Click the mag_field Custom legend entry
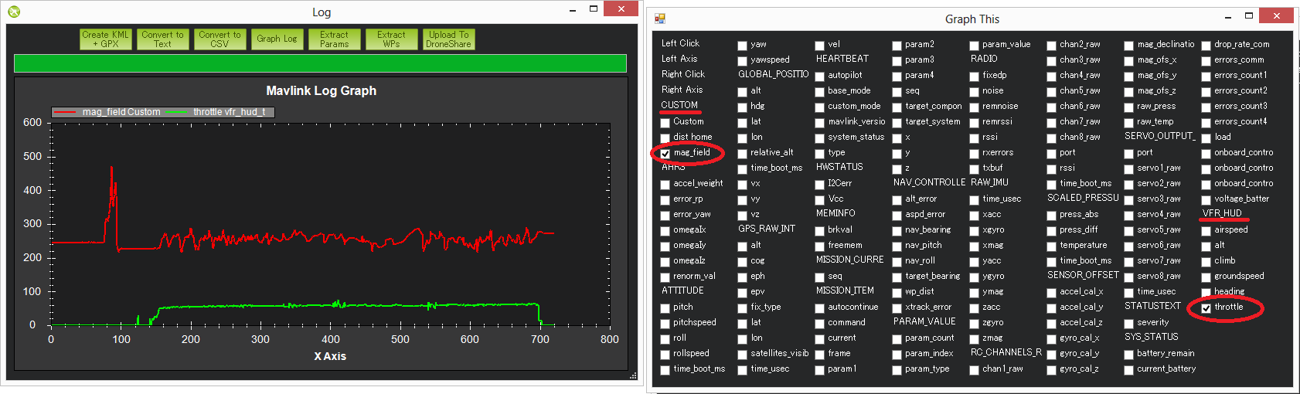The width and height of the screenshot is (1300, 394). click(107, 112)
